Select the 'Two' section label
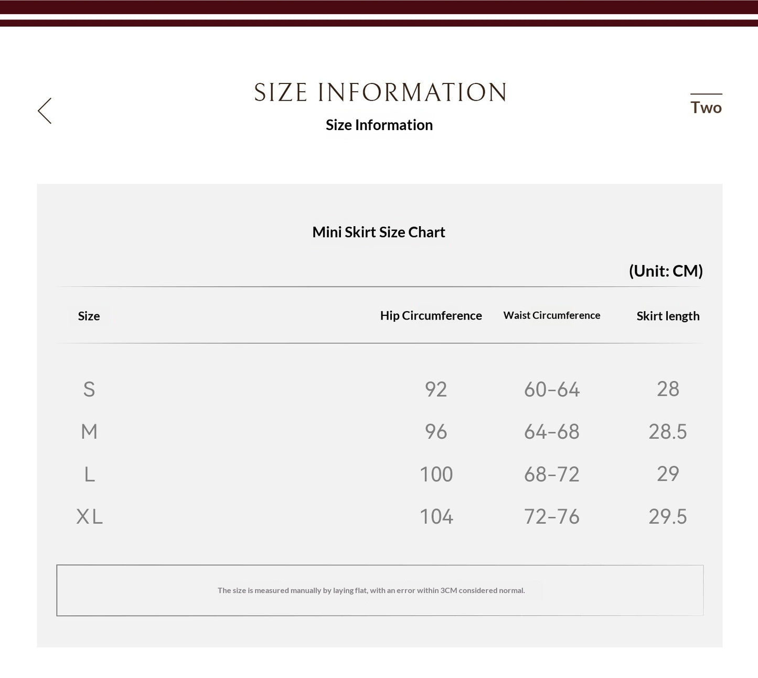758x678 pixels. tap(706, 107)
